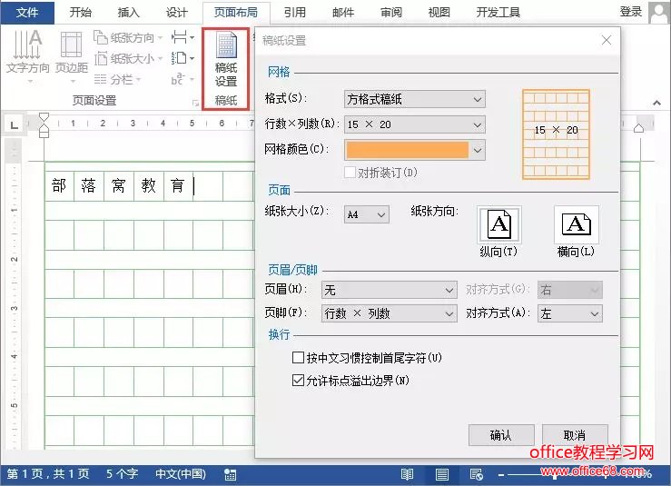Screen dimensions: 671x486
Task: Switch to the 插入 insert tab
Action: pyautogui.click(x=128, y=13)
